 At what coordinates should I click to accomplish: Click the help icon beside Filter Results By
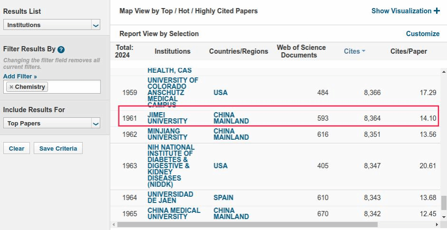point(61,49)
